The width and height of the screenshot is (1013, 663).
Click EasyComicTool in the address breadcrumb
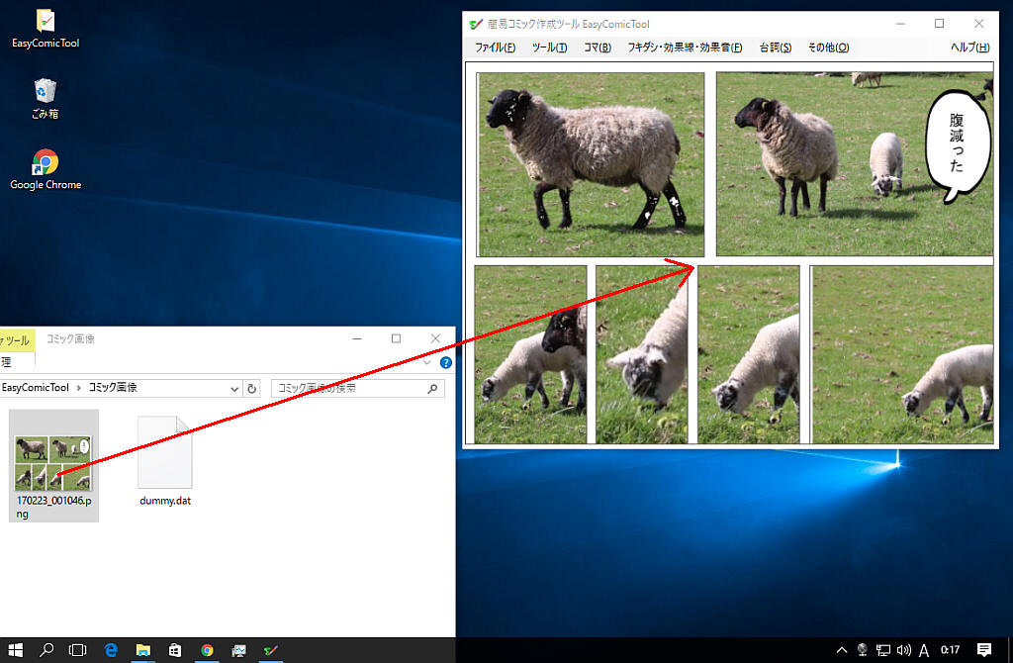tap(36, 388)
